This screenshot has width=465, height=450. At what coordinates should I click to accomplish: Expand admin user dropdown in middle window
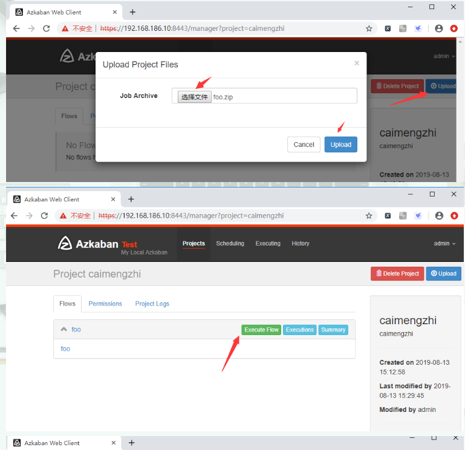444,244
